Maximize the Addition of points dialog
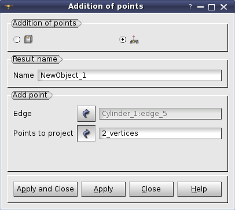This screenshot has height=210, width=235. tap(212, 8)
